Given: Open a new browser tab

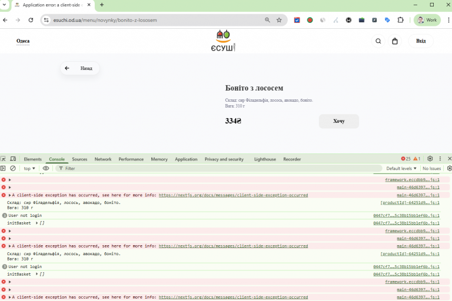Looking at the screenshot, I should (x=102, y=5).
